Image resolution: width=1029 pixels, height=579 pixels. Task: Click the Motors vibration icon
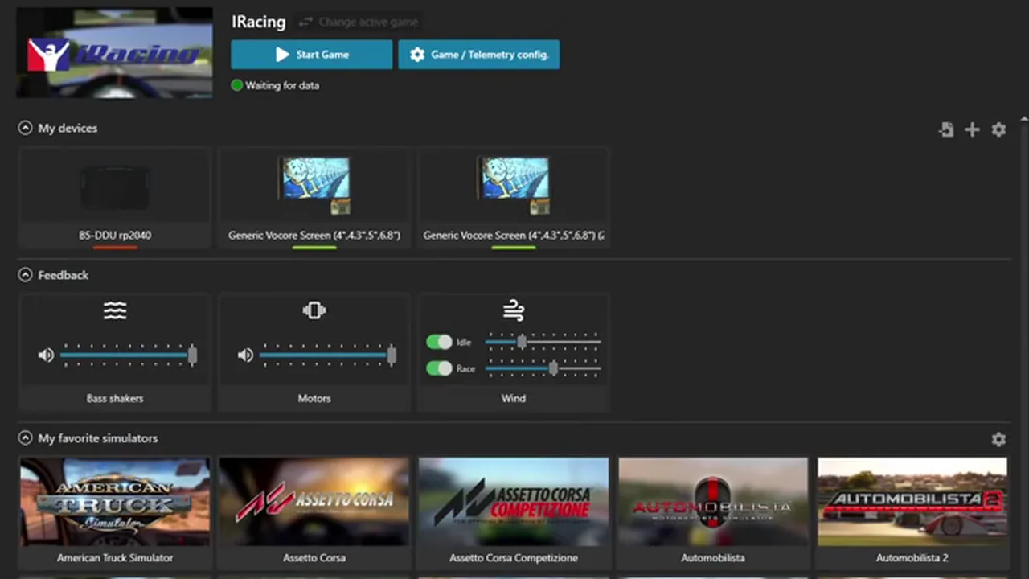[x=314, y=310]
